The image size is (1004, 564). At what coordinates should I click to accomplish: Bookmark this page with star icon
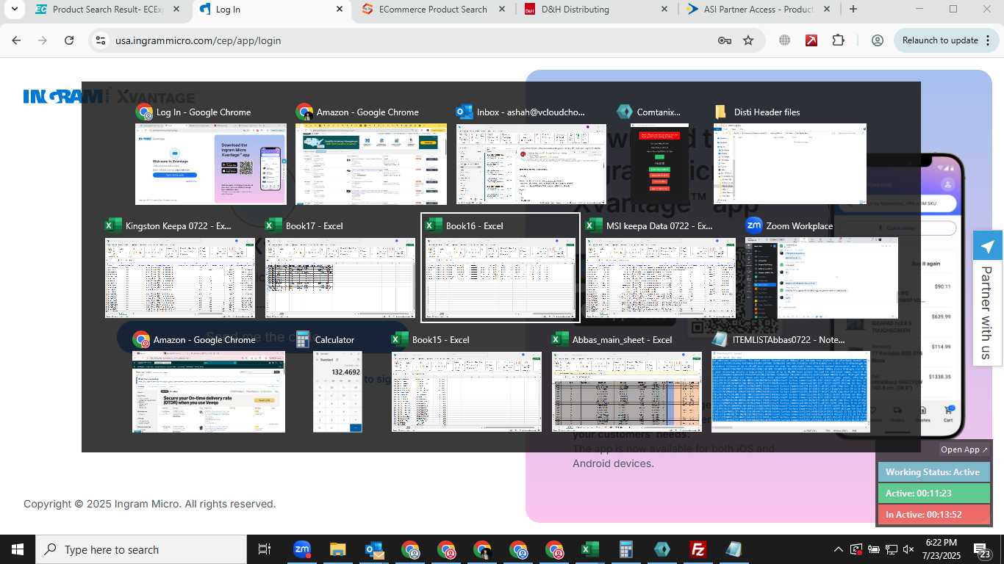pyautogui.click(x=748, y=40)
